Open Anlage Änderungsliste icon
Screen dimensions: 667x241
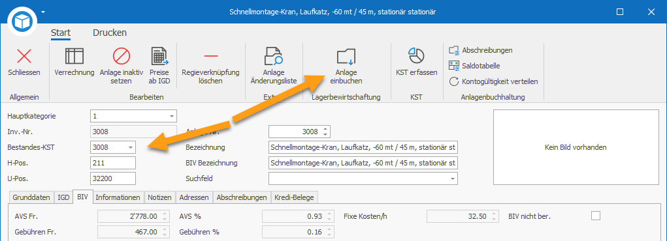pyautogui.click(x=274, y=56)
